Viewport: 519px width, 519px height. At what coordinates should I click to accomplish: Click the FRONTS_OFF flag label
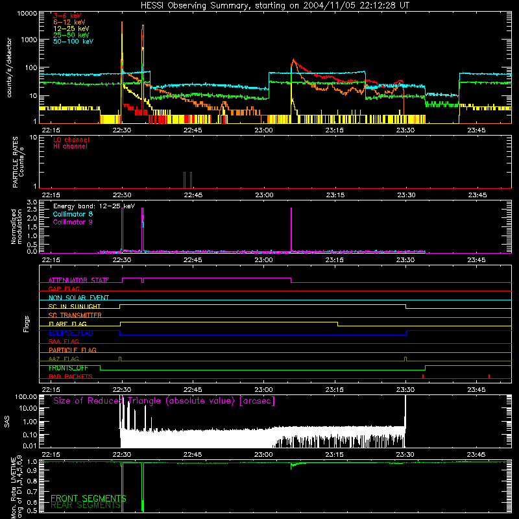(68, 368)
